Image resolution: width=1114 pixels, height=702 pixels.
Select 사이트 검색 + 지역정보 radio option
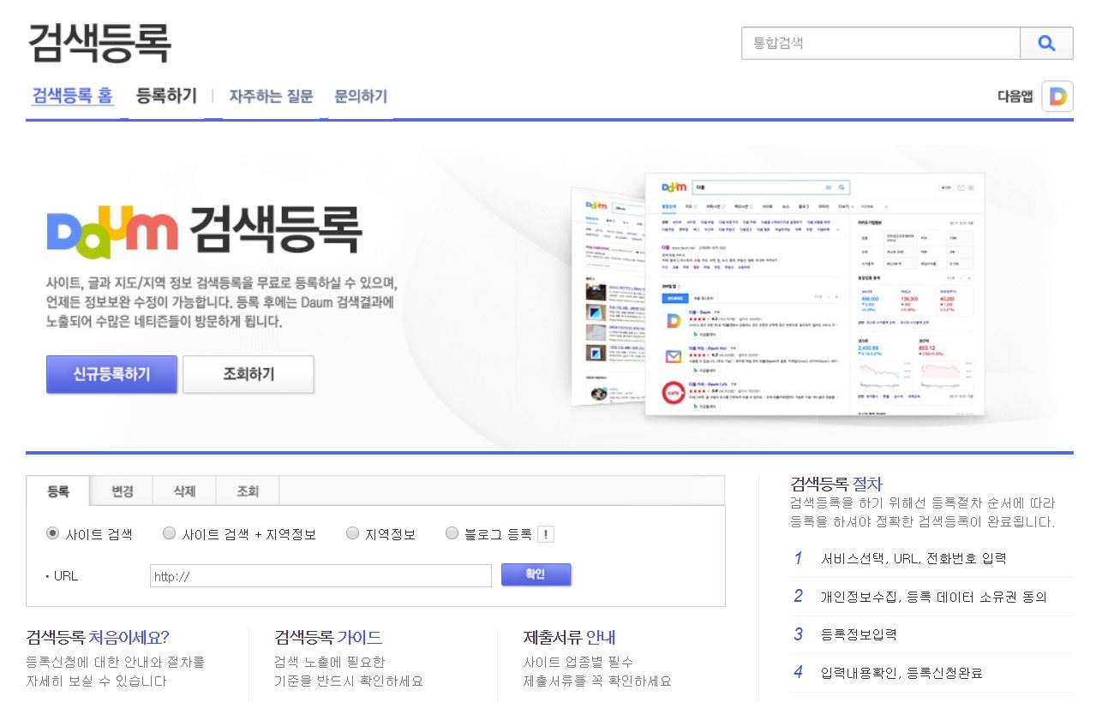(x=170, y=533)
